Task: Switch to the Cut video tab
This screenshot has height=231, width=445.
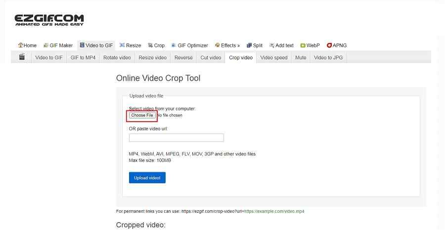Action: pyautogui.click(x=211, y=57)
